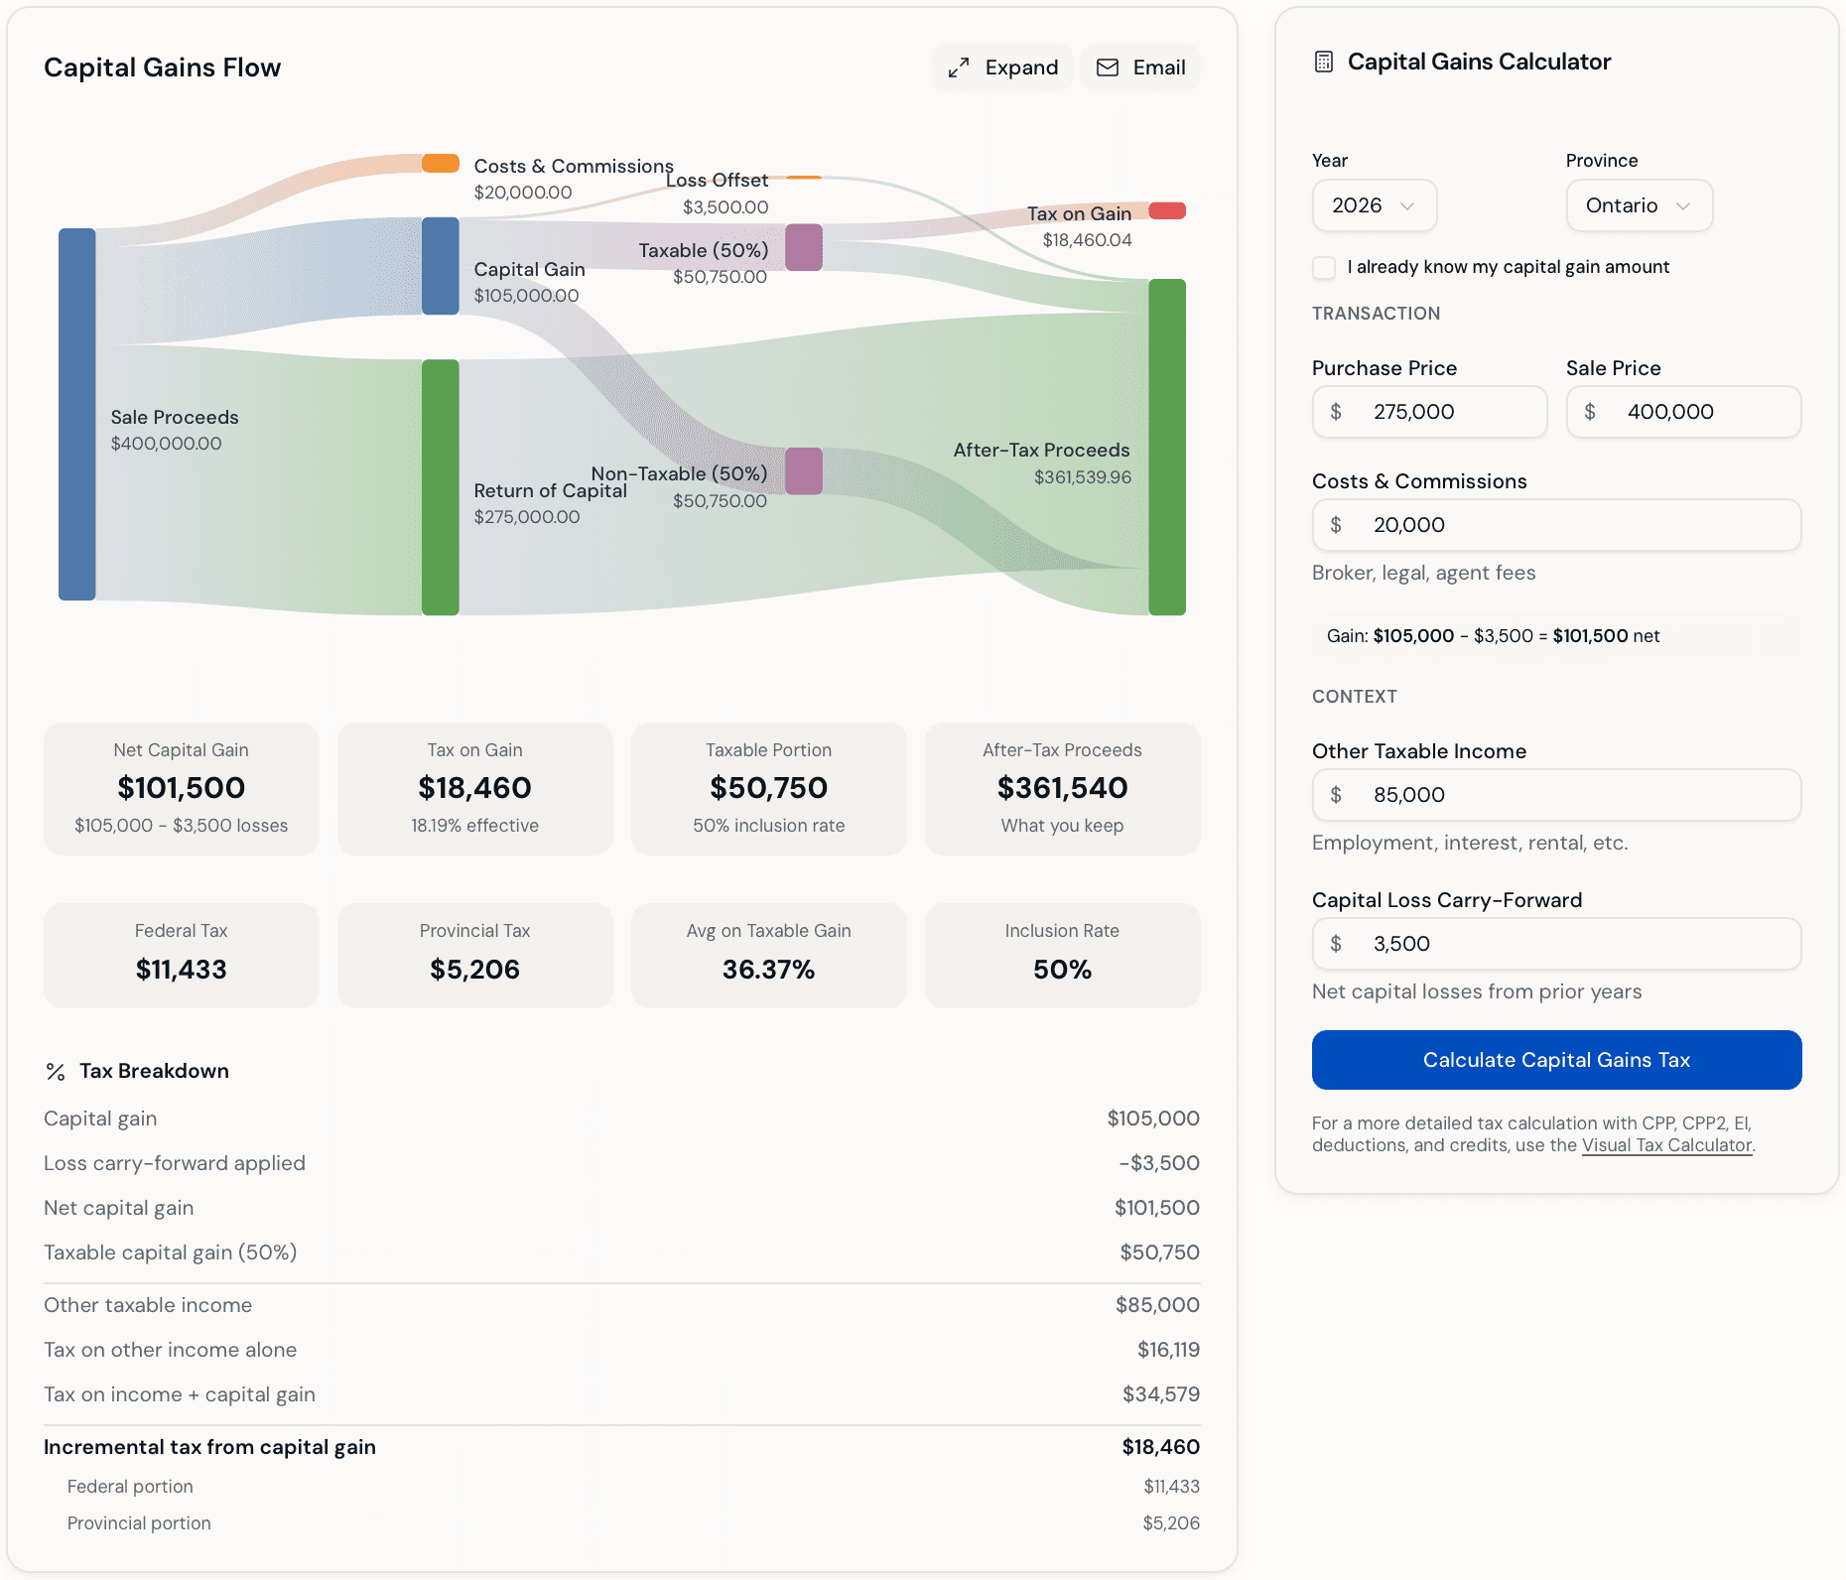Screen dimensions: 1846x1580
Task: Click Expand in the Capital Gains Flow header
Action: 1002,67
